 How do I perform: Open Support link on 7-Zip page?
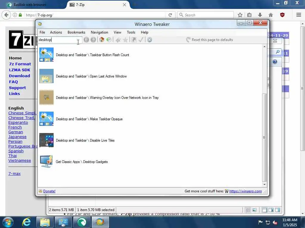coord(17,88)
